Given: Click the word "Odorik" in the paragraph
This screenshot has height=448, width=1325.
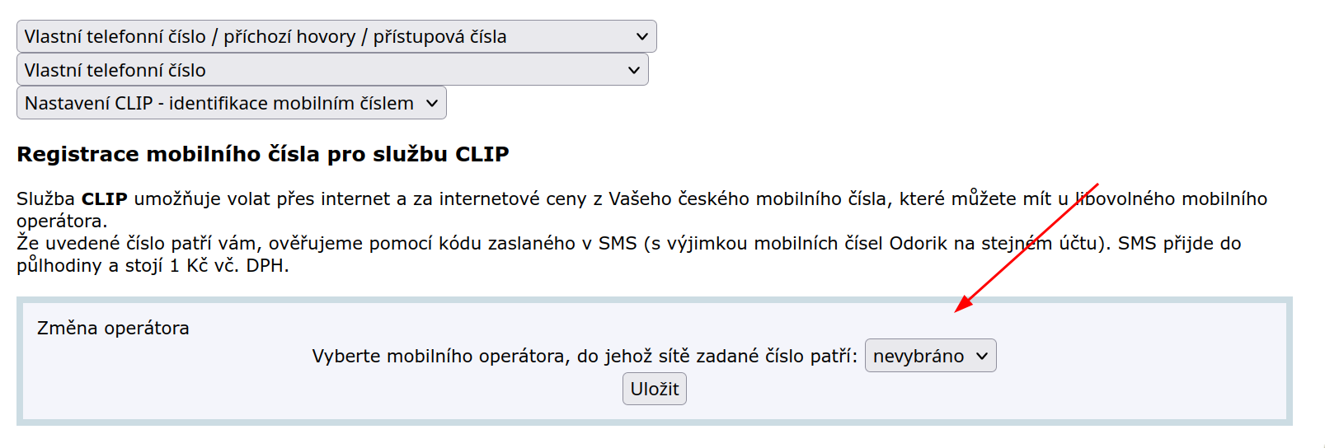Looking at the screenshot, I should pyautogui.click(x=915, y=244).
